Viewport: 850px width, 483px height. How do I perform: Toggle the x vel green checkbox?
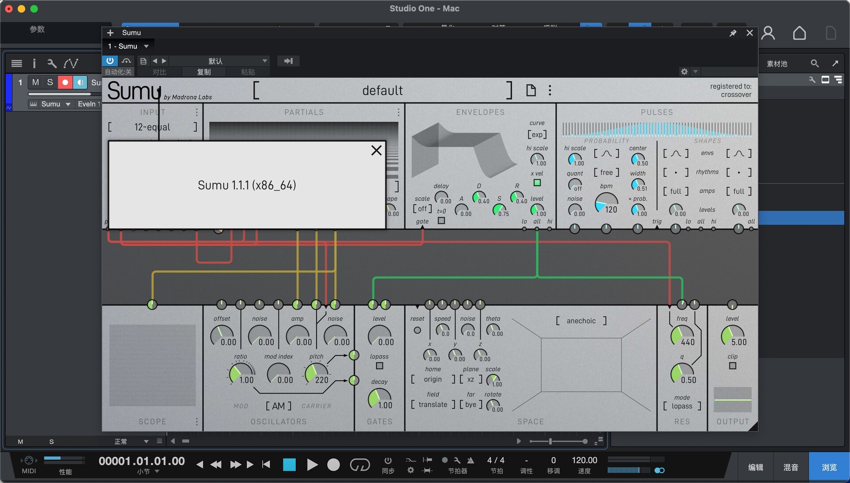(537, 183)
